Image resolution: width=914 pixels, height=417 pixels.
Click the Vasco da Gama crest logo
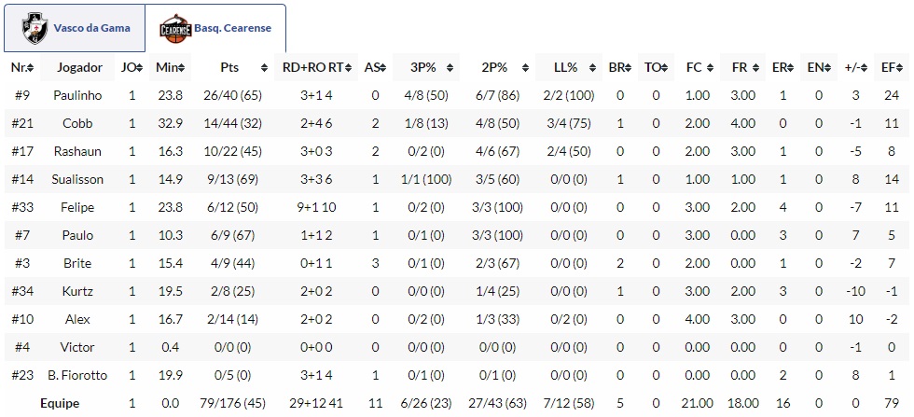(36, 28)
